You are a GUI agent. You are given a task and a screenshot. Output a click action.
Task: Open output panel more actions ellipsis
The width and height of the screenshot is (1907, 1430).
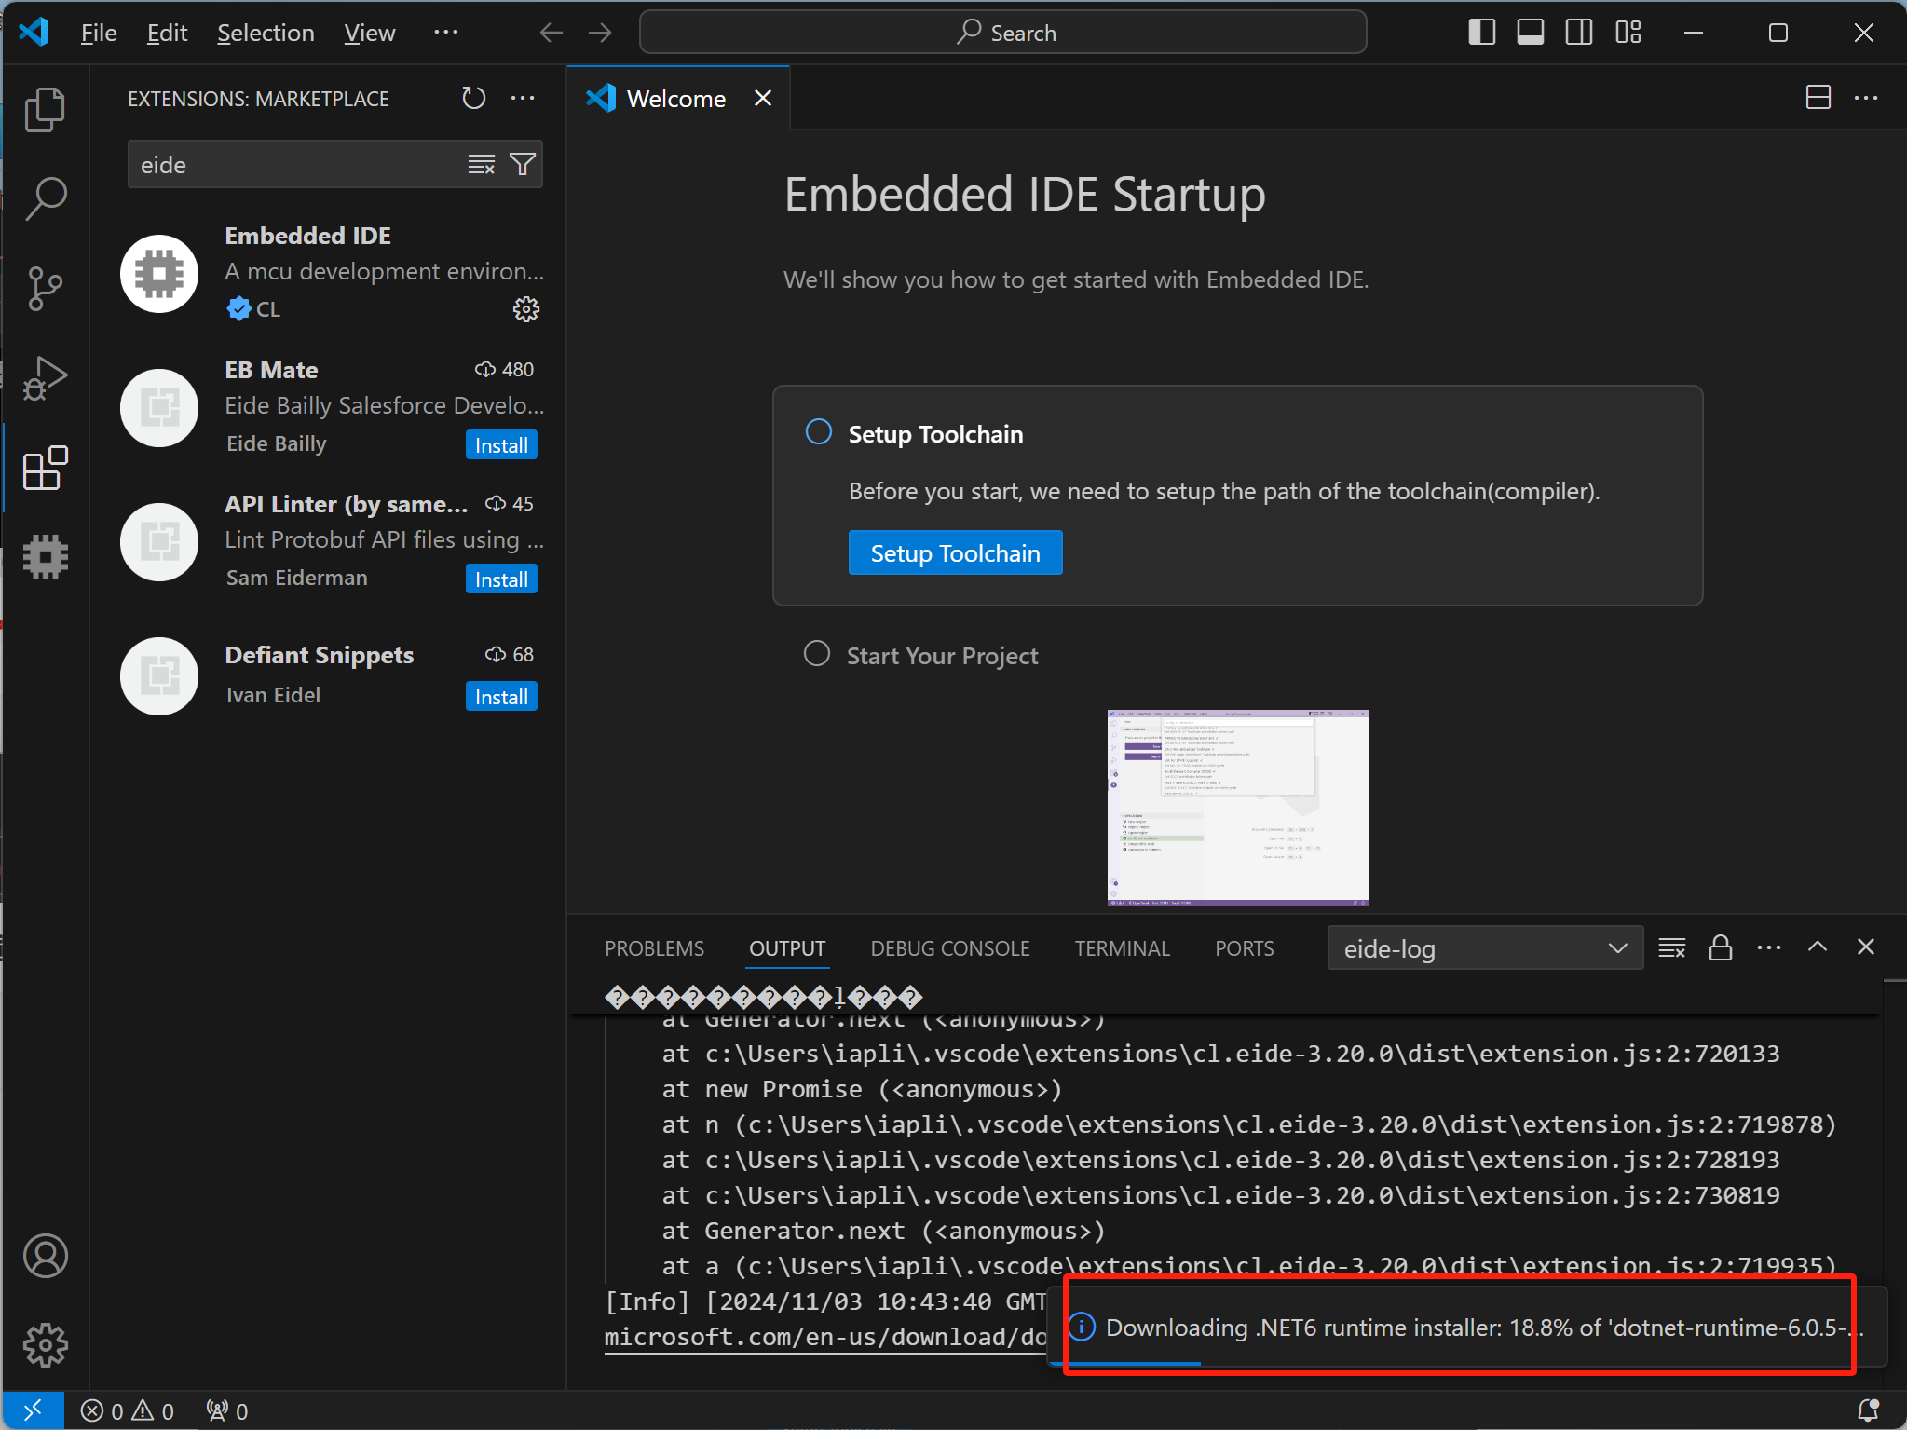tap(1769, 948)
